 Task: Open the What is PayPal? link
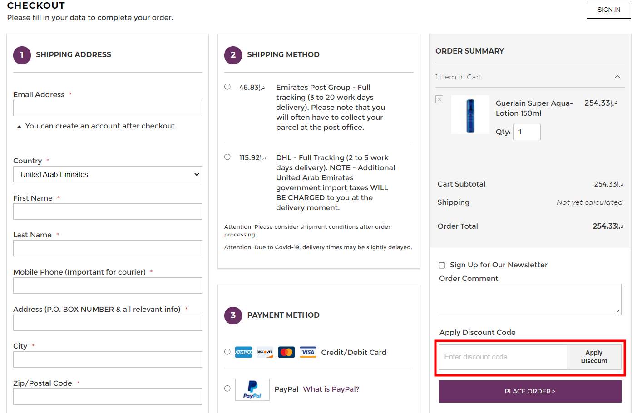pyautogui.click(x=331, y=389)
